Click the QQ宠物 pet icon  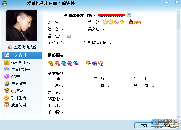coord(7,91)
